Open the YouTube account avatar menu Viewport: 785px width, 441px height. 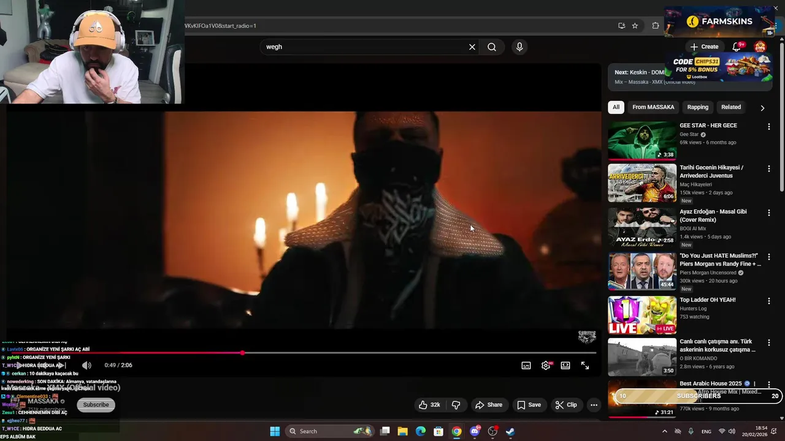[760, 47]
